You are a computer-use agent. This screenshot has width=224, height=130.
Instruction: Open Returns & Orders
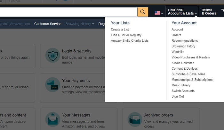coord(209,12)
